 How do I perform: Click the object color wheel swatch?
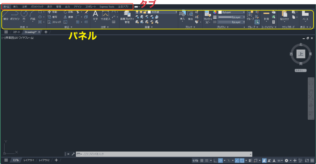(x=215, y=12)
